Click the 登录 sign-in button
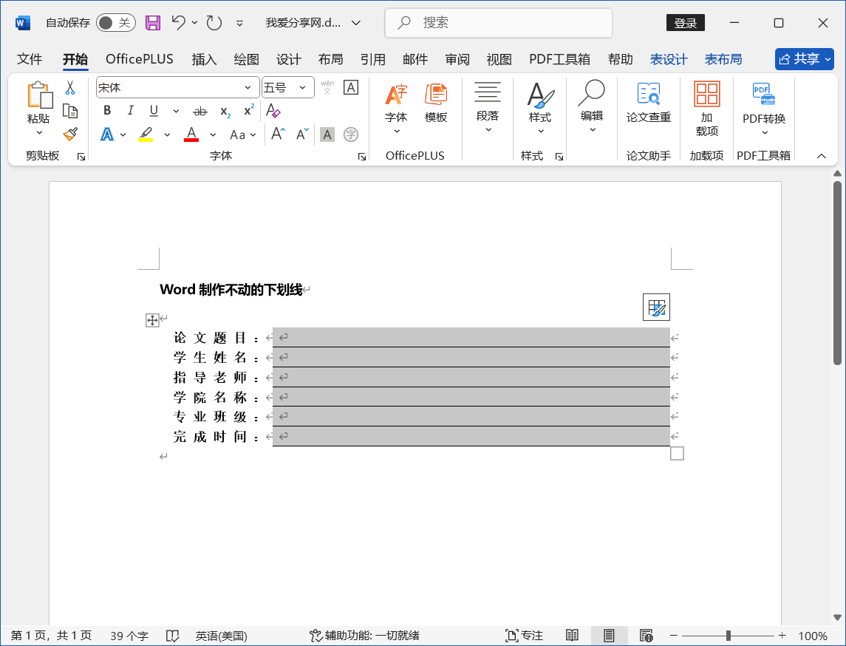The height and width of the screenshot is (646, 846). [685, 23]
